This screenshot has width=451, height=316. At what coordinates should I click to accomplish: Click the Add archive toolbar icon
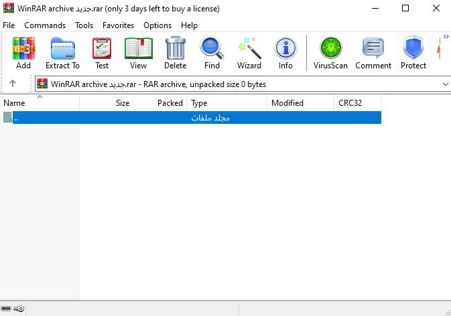pyautogui.click(x=23, y=48)
